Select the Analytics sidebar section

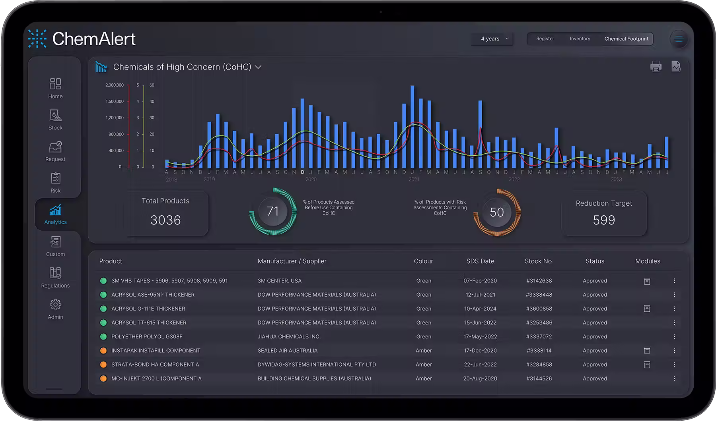55,214
